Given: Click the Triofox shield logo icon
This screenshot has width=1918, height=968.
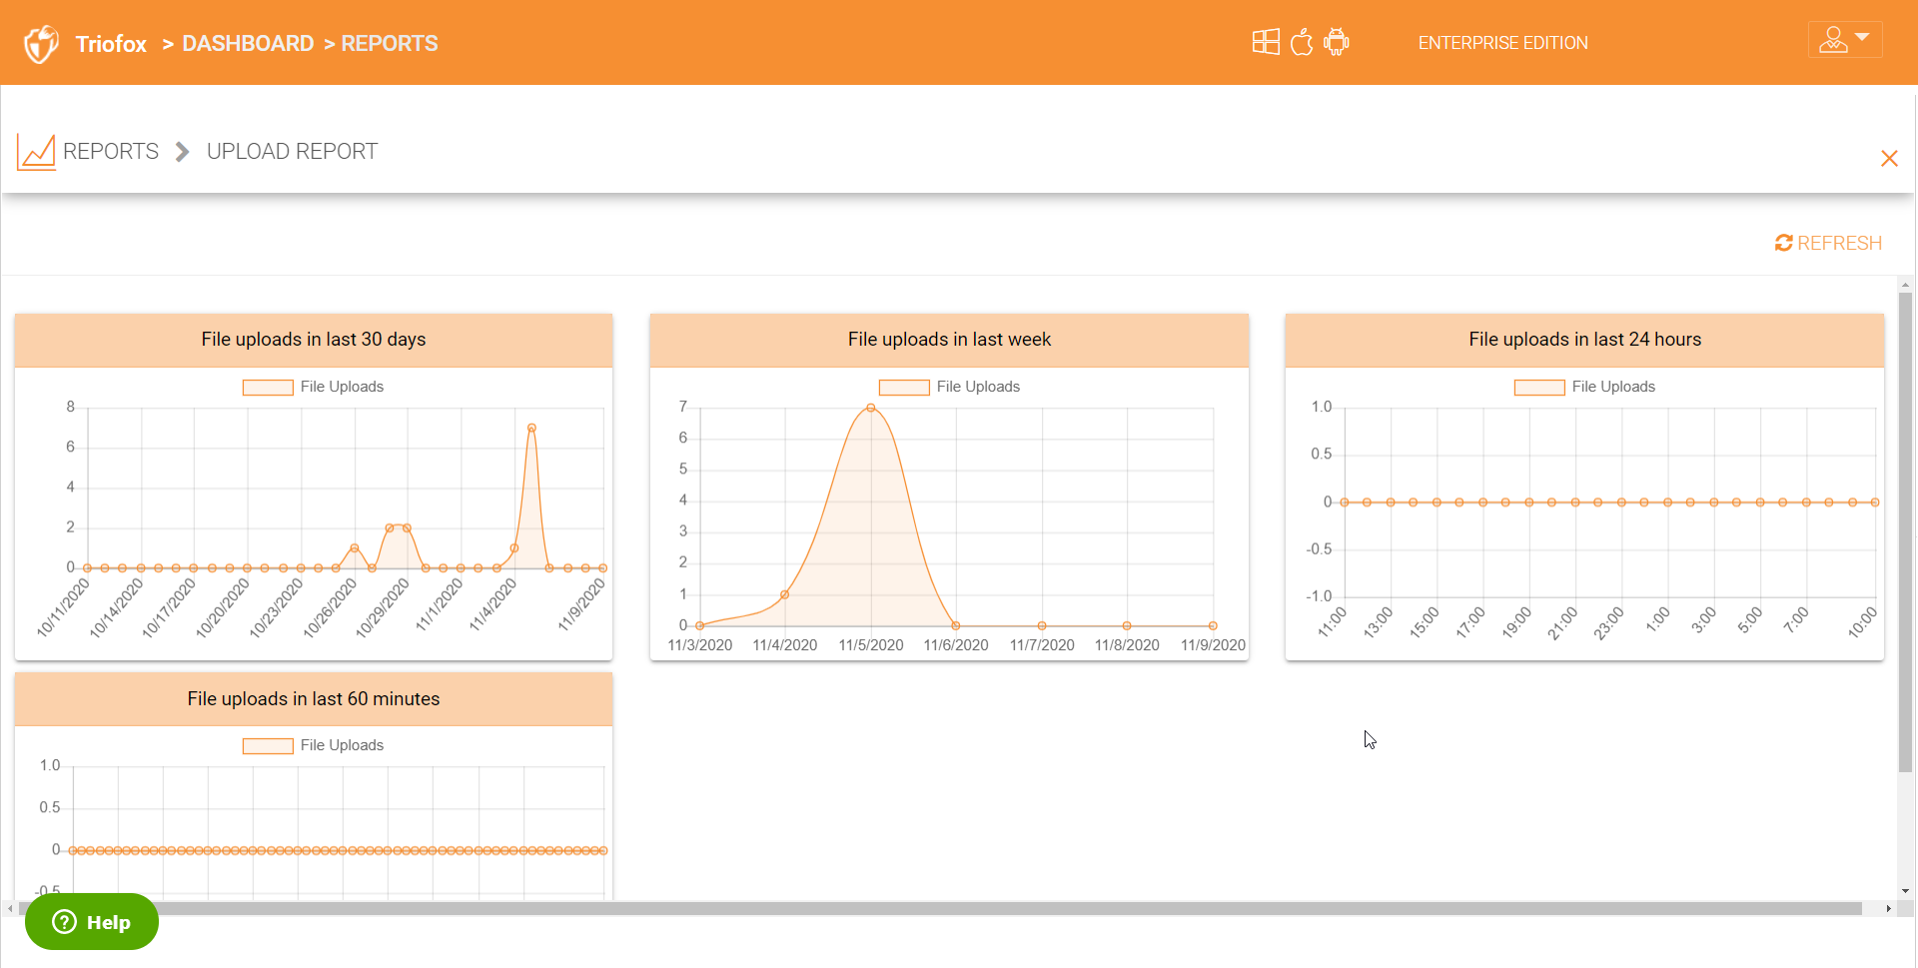Looking at the screenshot, I should tap(41, 43).
